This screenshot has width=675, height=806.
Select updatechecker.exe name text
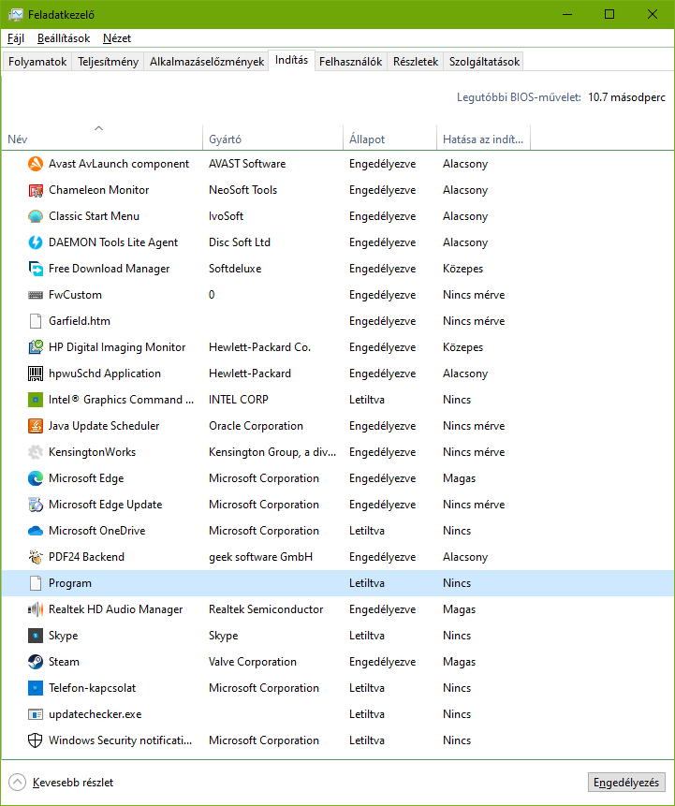pyautogui.click(x=95, y=714)
